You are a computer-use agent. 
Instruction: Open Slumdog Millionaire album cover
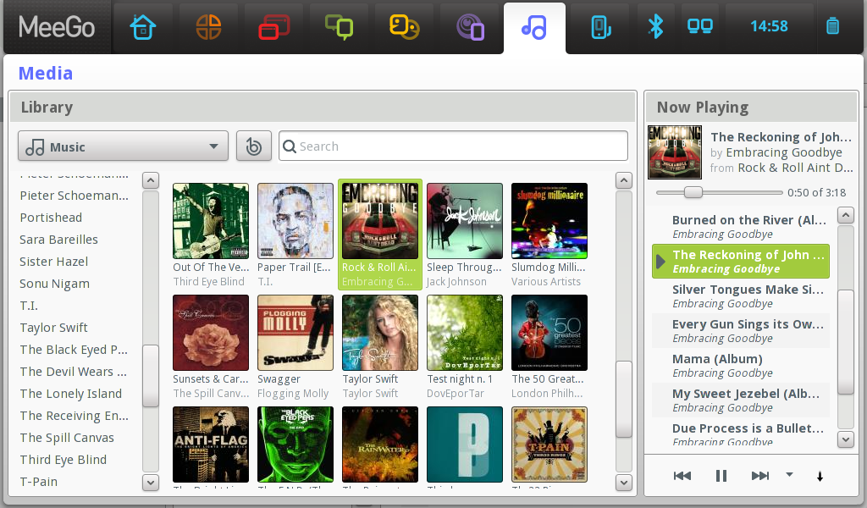(549, 221)
